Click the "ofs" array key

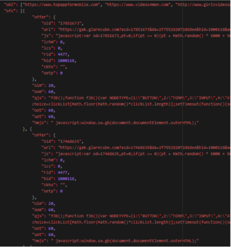coord(10,11)
